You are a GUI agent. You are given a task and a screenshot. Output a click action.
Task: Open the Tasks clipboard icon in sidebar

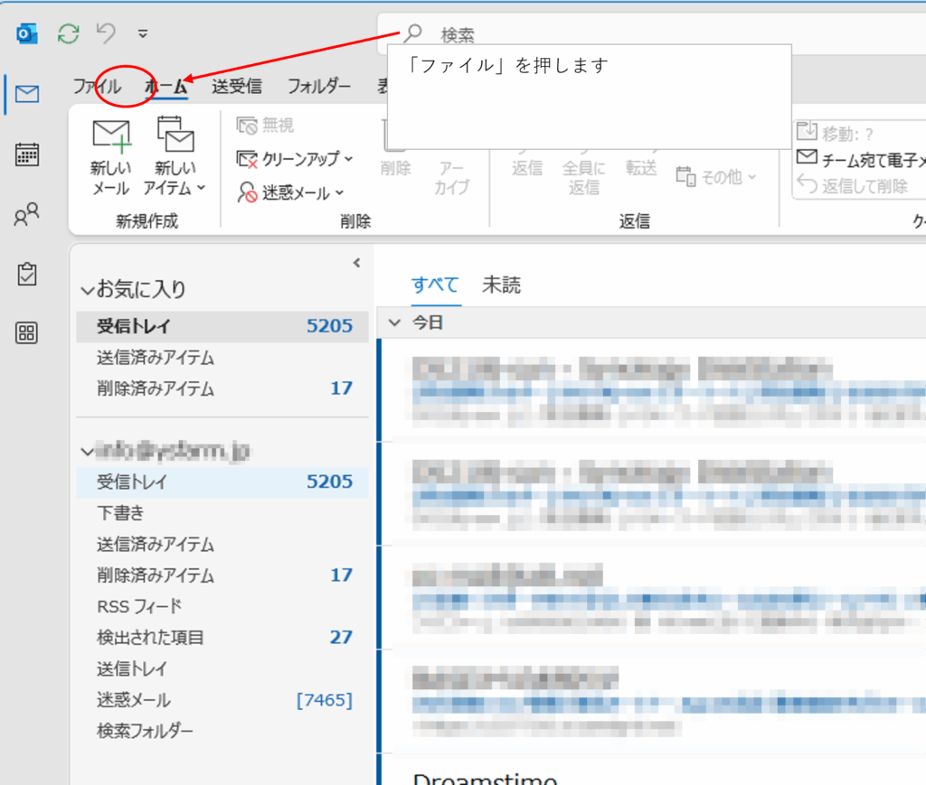pyautogui.click(x=27, y=274)
